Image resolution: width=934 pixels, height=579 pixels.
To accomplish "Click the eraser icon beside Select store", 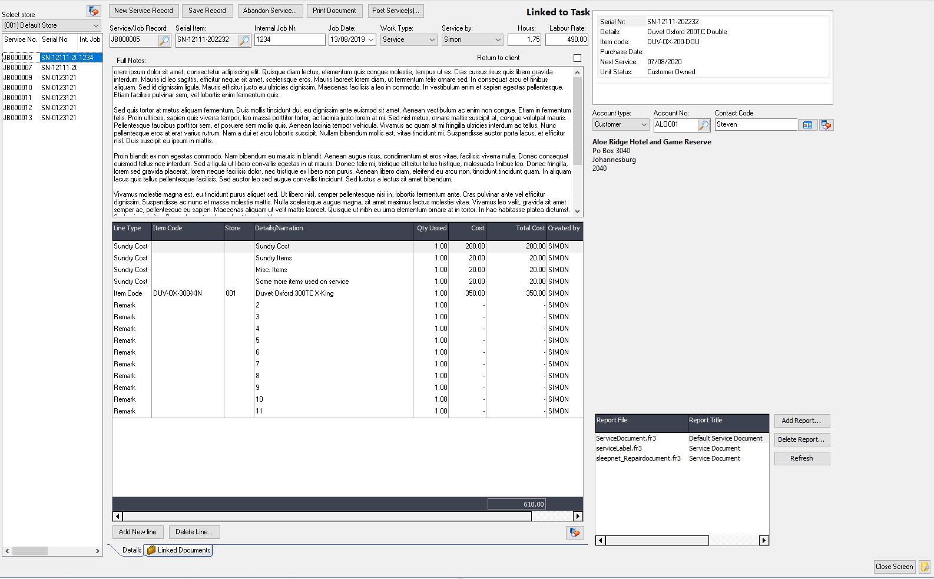I will coord(94,11).
